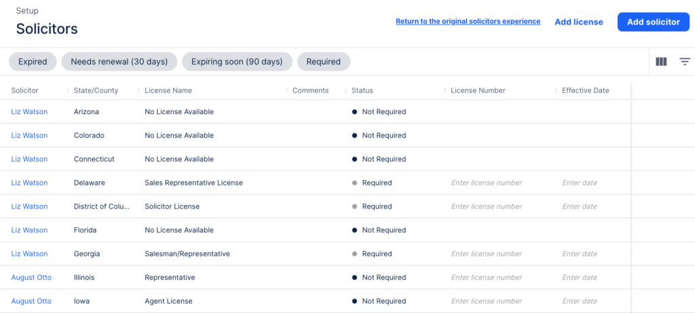
Task: Sort by the Status column header
Action: point(362,90)
